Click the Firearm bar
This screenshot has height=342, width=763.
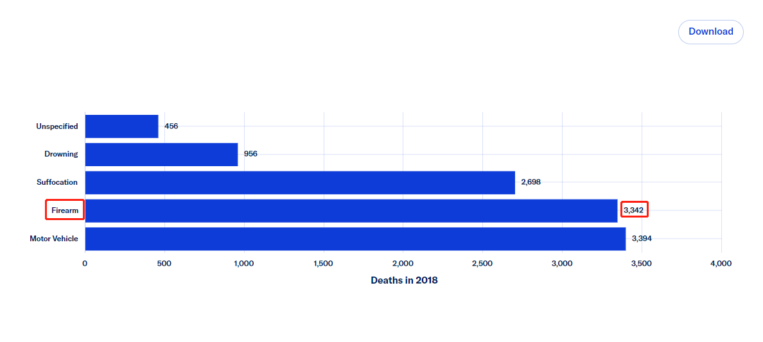coord(351,210)
